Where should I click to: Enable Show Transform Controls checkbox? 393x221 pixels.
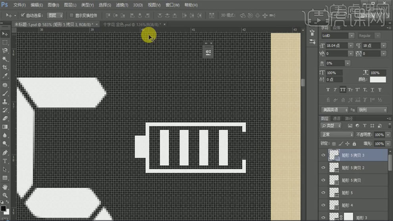(x=71, y=15)
